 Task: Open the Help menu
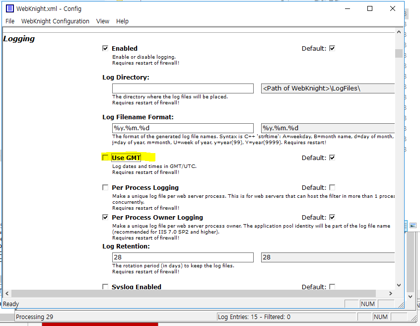point(122,21)
